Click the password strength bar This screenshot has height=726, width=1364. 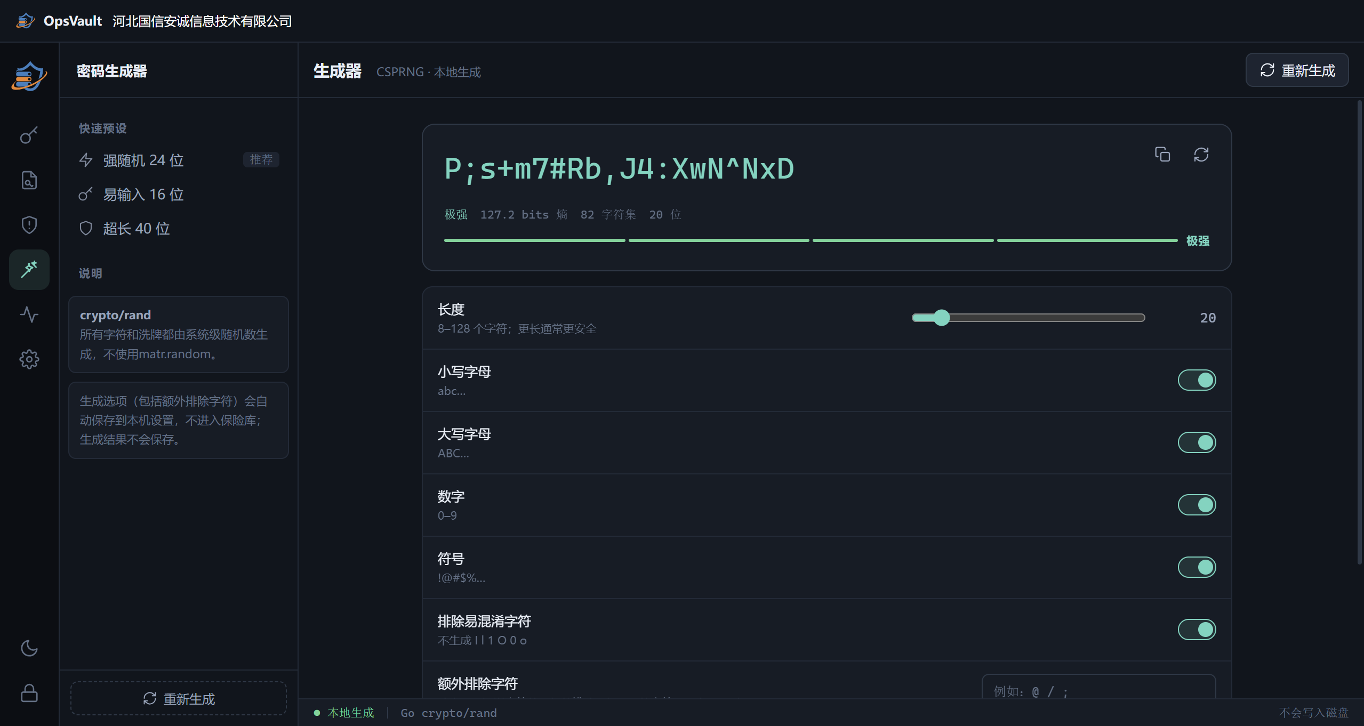(811, 240)
